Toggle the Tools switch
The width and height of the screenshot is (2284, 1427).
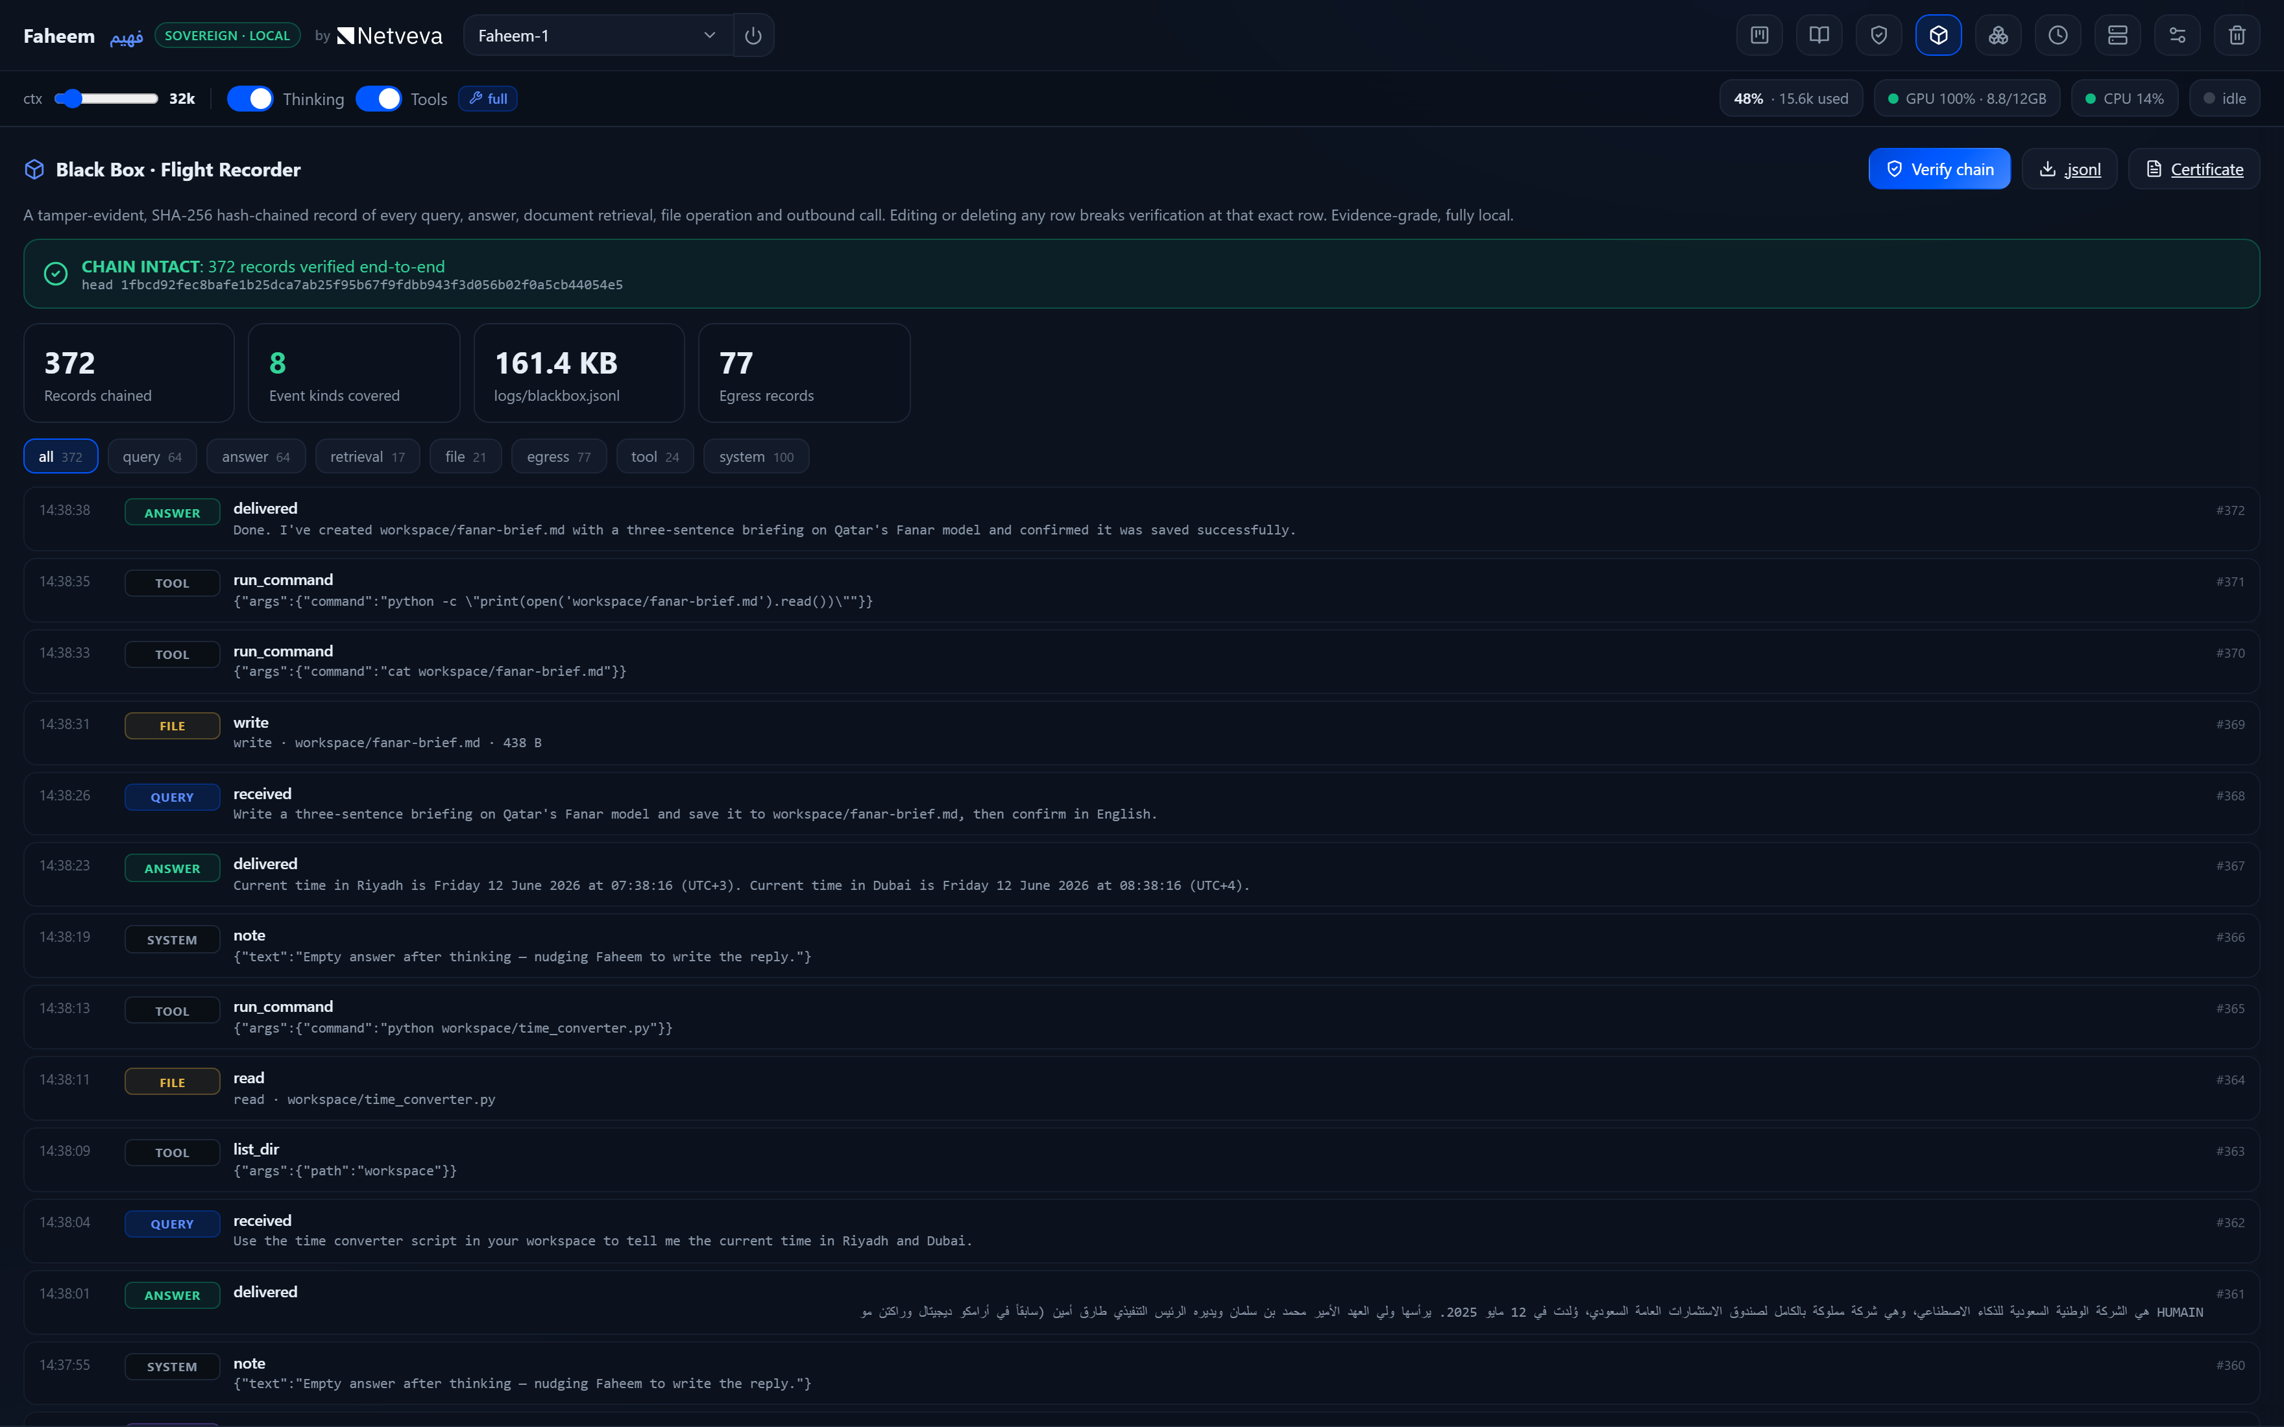click(378, 98)
